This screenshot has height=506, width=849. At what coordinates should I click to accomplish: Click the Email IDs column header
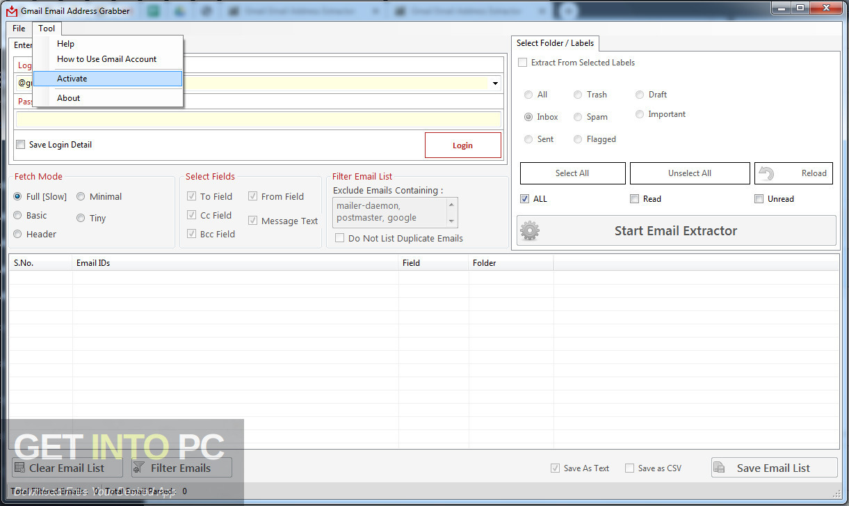(x=236, y=263)
